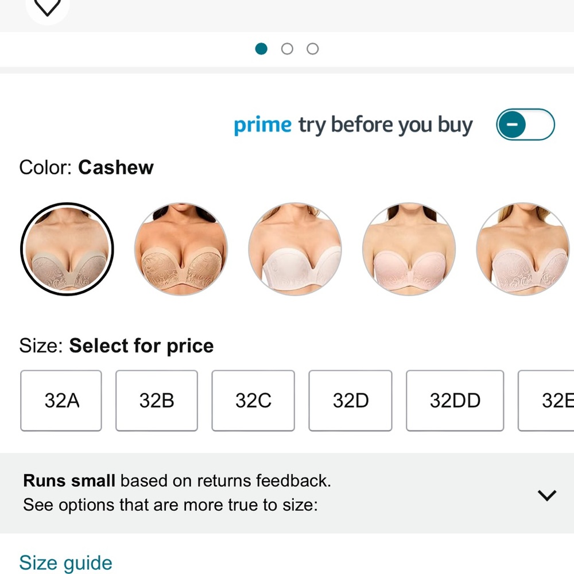Choose the second tan lace color swatch
574x574 pixels.
181,249
